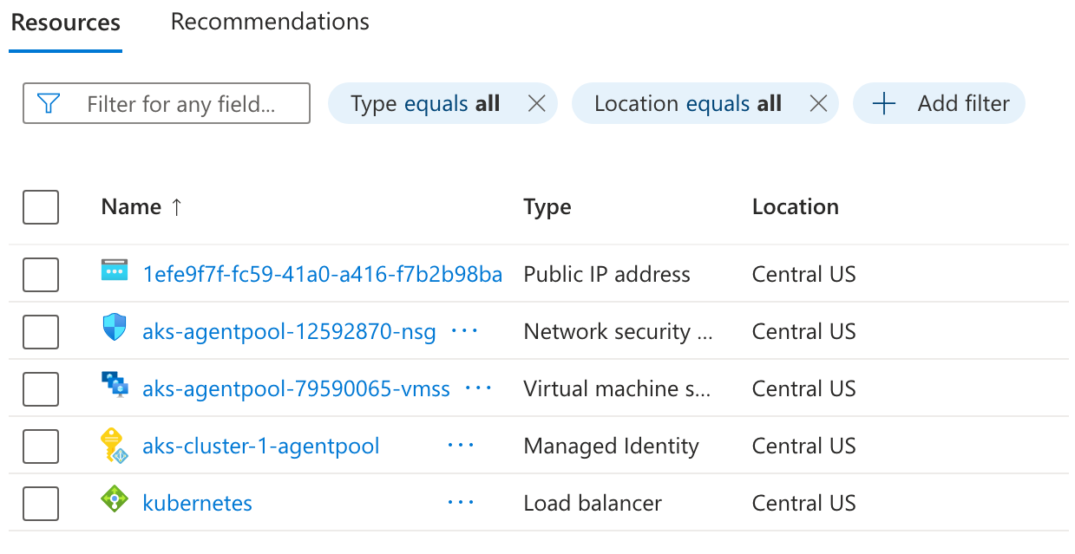The image size is (1075, 554).
Task: Click the Filter for any field input
Action: pyautogui.click(x=167, y=104)
